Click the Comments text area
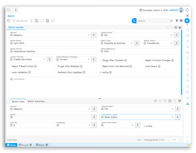Screen dimensions: 196x153 click(94, 87)
